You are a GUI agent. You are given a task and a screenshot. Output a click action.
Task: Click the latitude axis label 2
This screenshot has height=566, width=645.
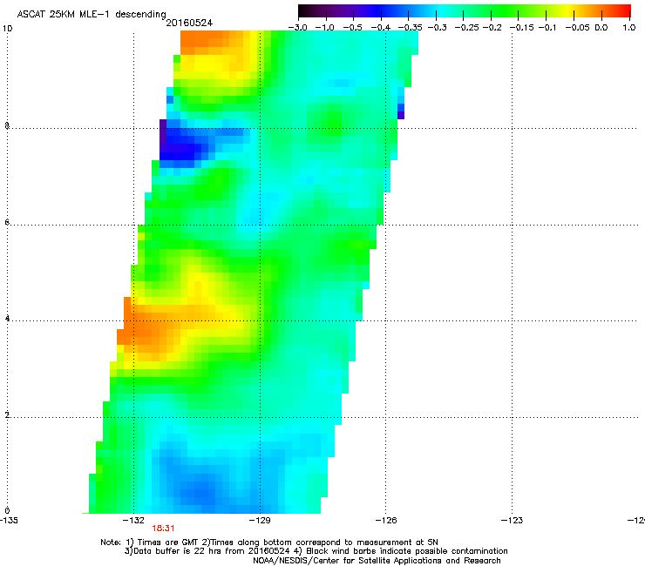[7, 415]
